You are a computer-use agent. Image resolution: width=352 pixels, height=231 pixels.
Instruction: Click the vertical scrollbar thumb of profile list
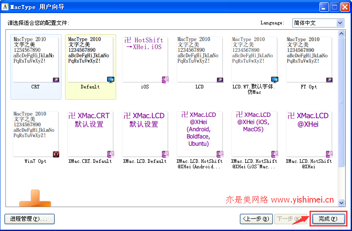(x=341, y=102)
